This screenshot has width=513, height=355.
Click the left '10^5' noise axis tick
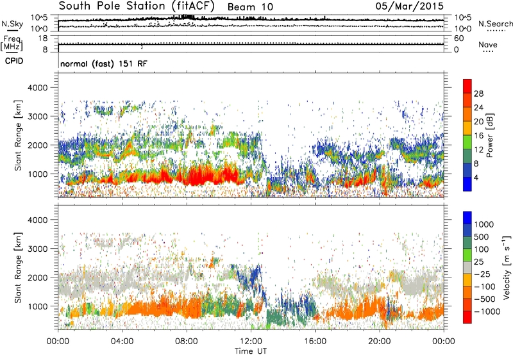(39, 17)
